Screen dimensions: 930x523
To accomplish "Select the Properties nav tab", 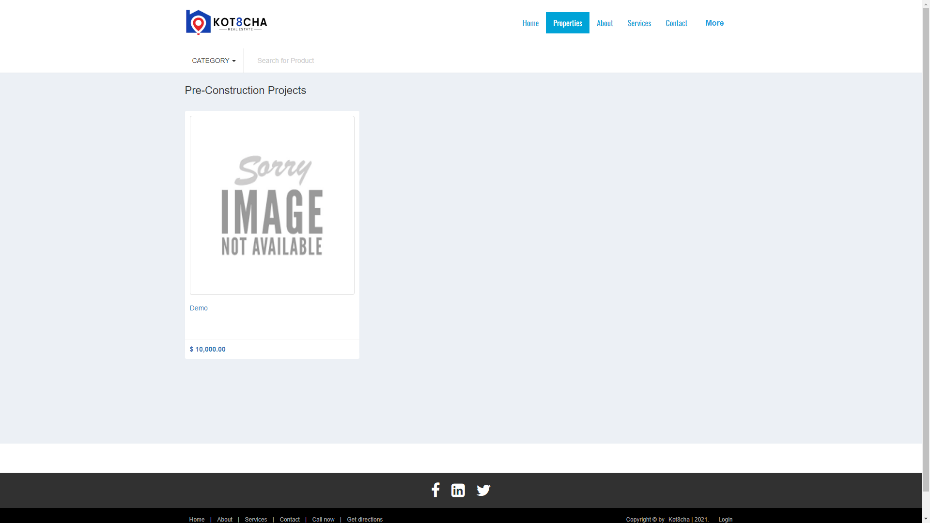I will pyautogui.click(x=567, y=23).
